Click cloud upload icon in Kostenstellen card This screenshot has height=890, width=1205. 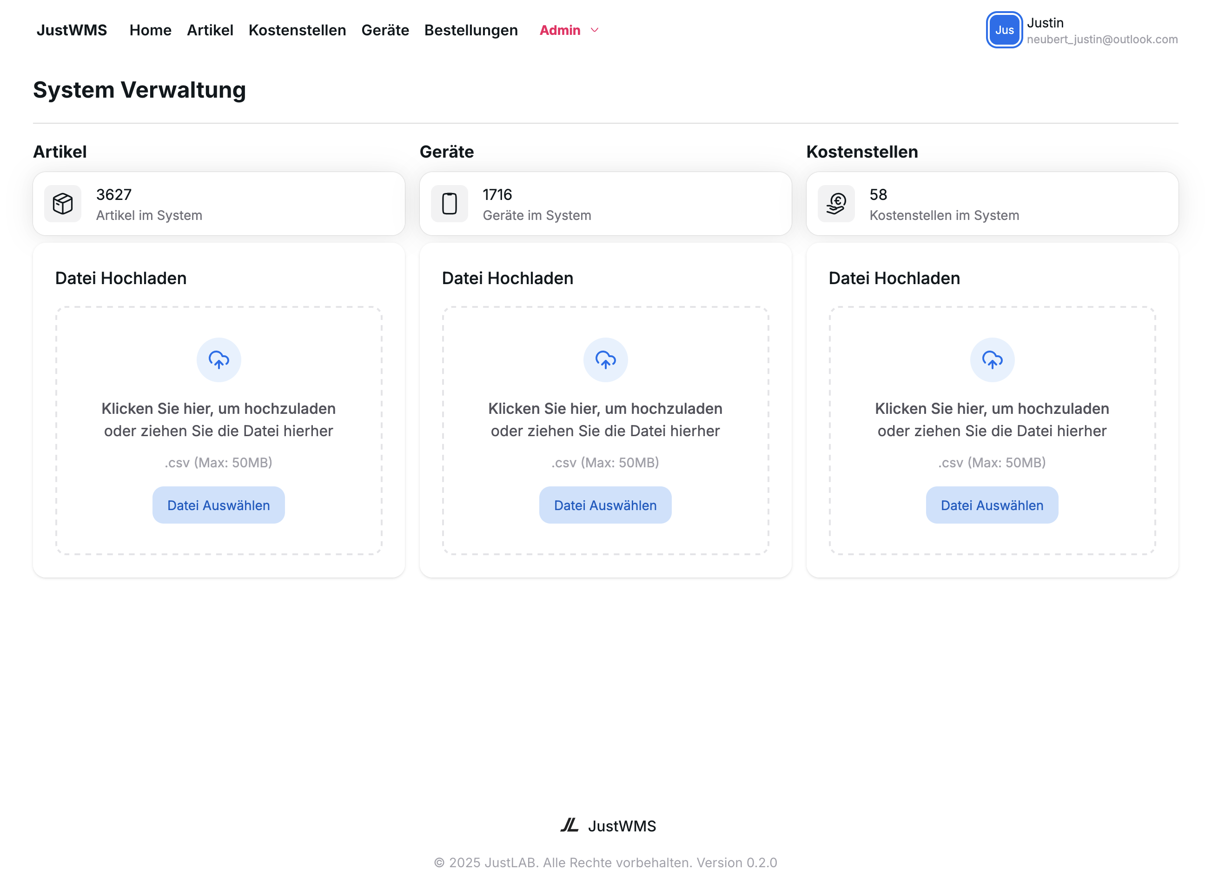coord(992,359)
